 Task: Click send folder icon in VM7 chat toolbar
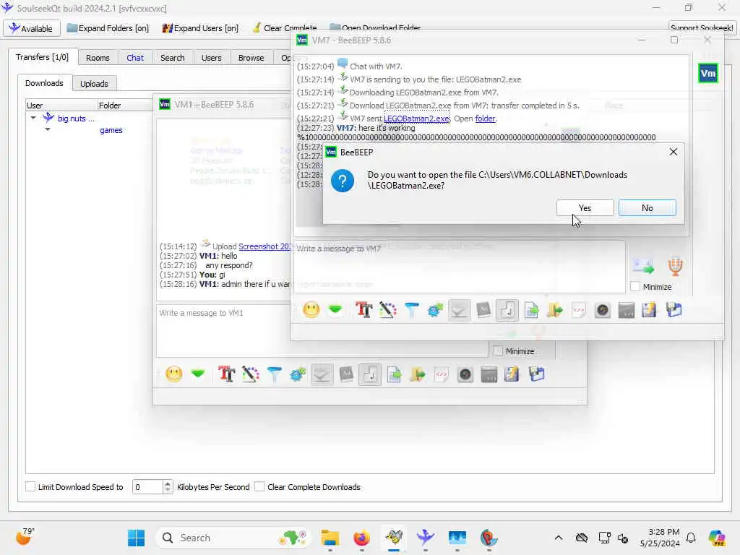click(x=555, y=310)
